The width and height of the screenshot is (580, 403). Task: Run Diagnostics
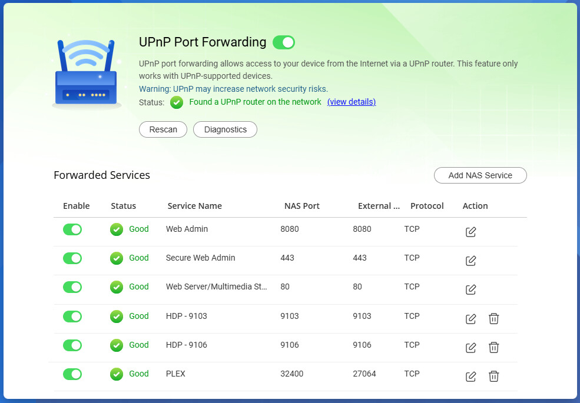[x=226, y=129]
